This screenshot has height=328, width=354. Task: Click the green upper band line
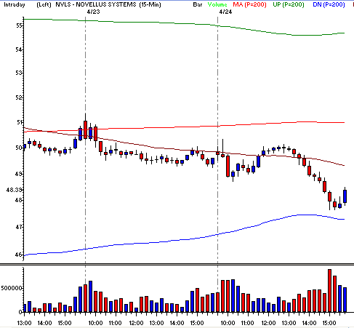coord(184,23)
